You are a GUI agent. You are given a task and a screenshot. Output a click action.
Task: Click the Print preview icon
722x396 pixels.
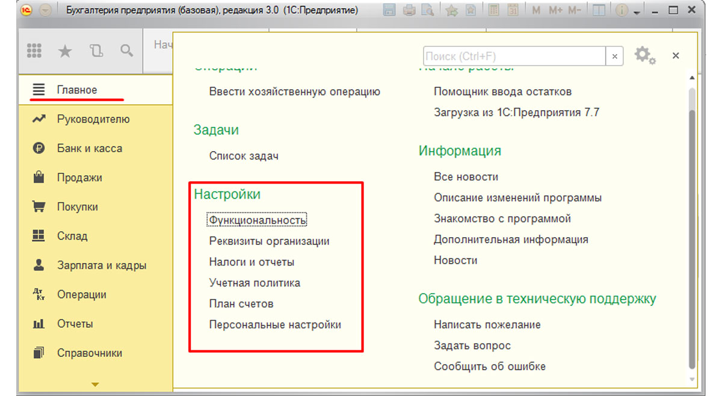point(428,10)
